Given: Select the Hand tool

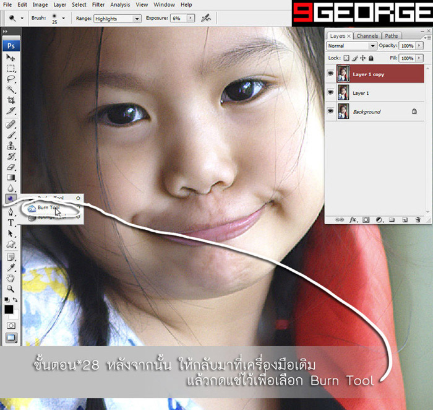Looking at the screenshot, I should [11, 279].
